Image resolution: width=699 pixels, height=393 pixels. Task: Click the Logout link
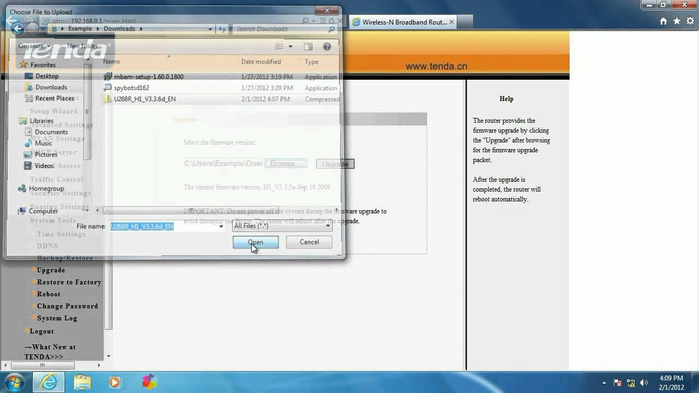tap(42, 331)
